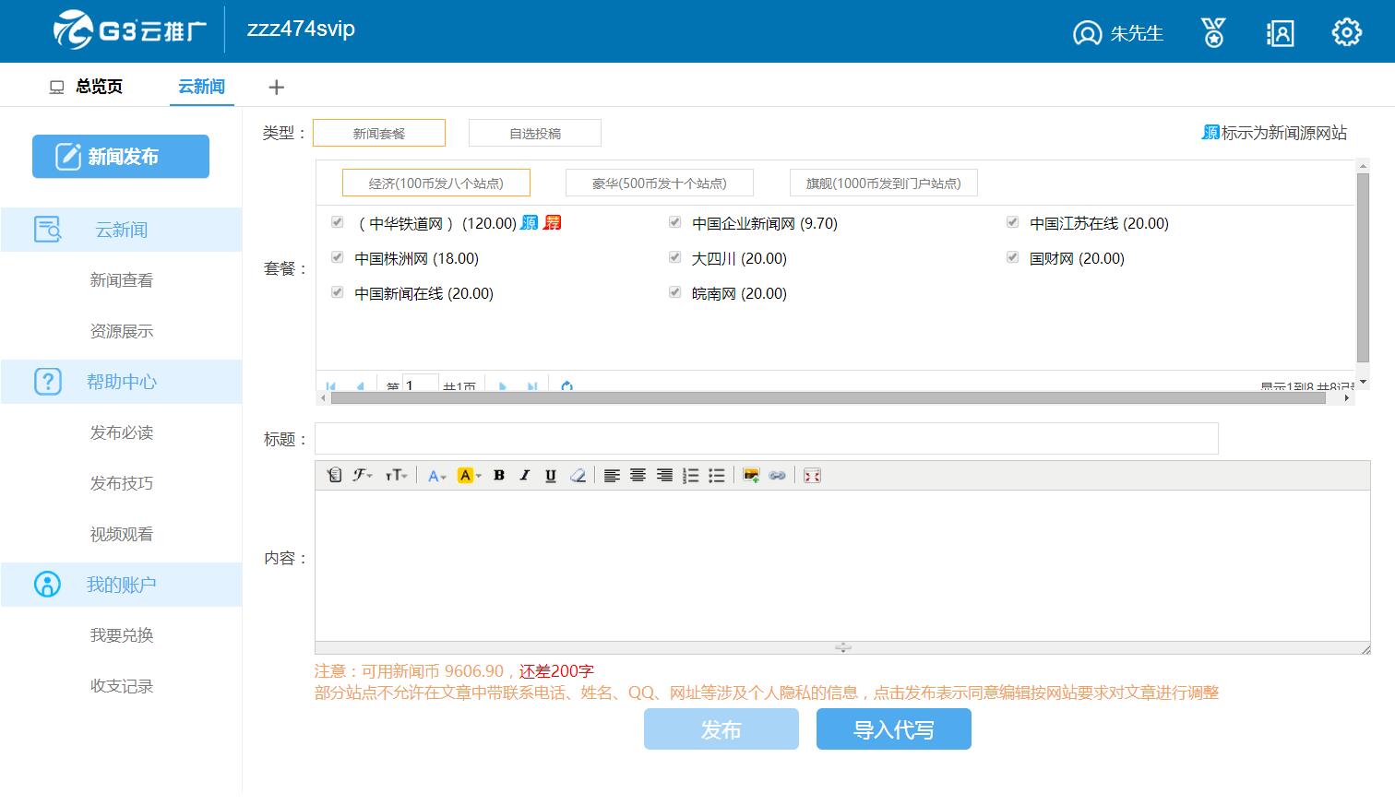Click the G3云推广 logo
Image resolution: width=1395 pixels, height=805 pixels.
129,30
